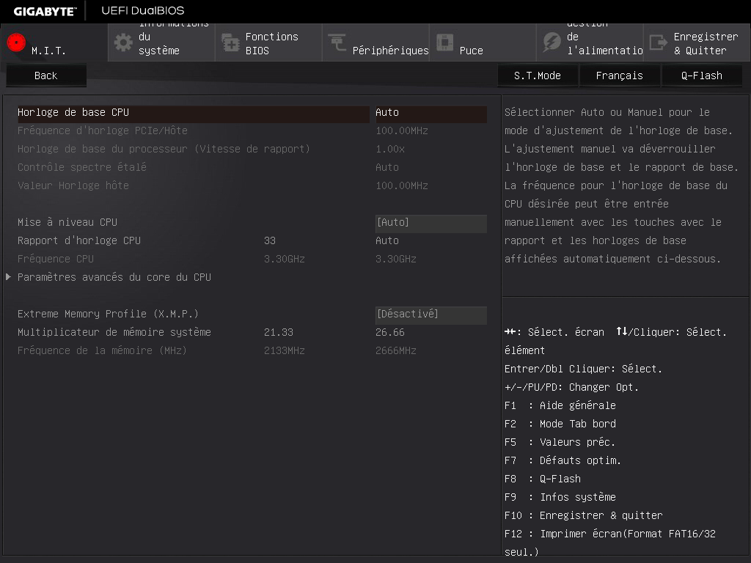Switch to Fonctions BIOS tab
The width and height of the screenshot is (751, 563).
pos(268,43)
